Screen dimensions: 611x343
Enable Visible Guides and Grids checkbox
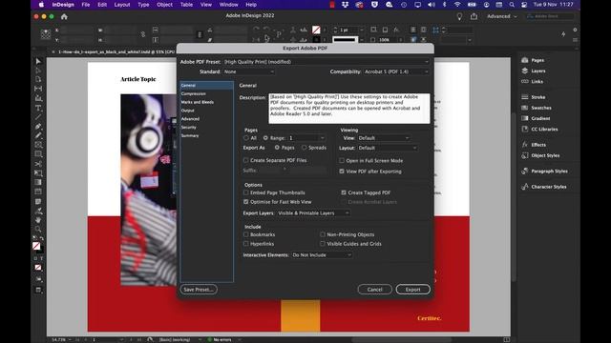pyautogui.click(x=323, y=244)
